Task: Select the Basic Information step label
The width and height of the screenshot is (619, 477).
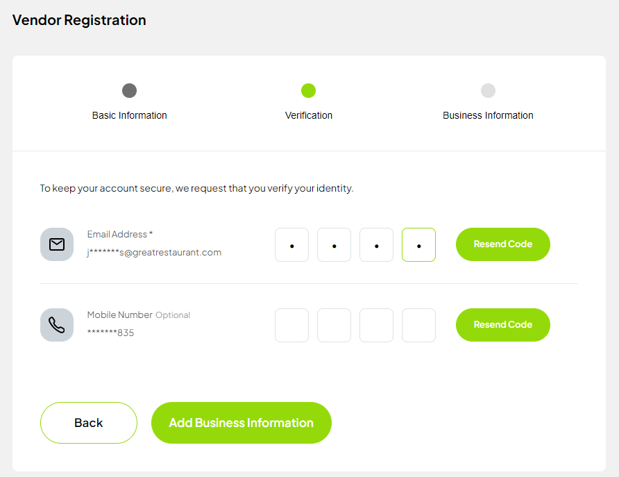Action: click(129, 115)
